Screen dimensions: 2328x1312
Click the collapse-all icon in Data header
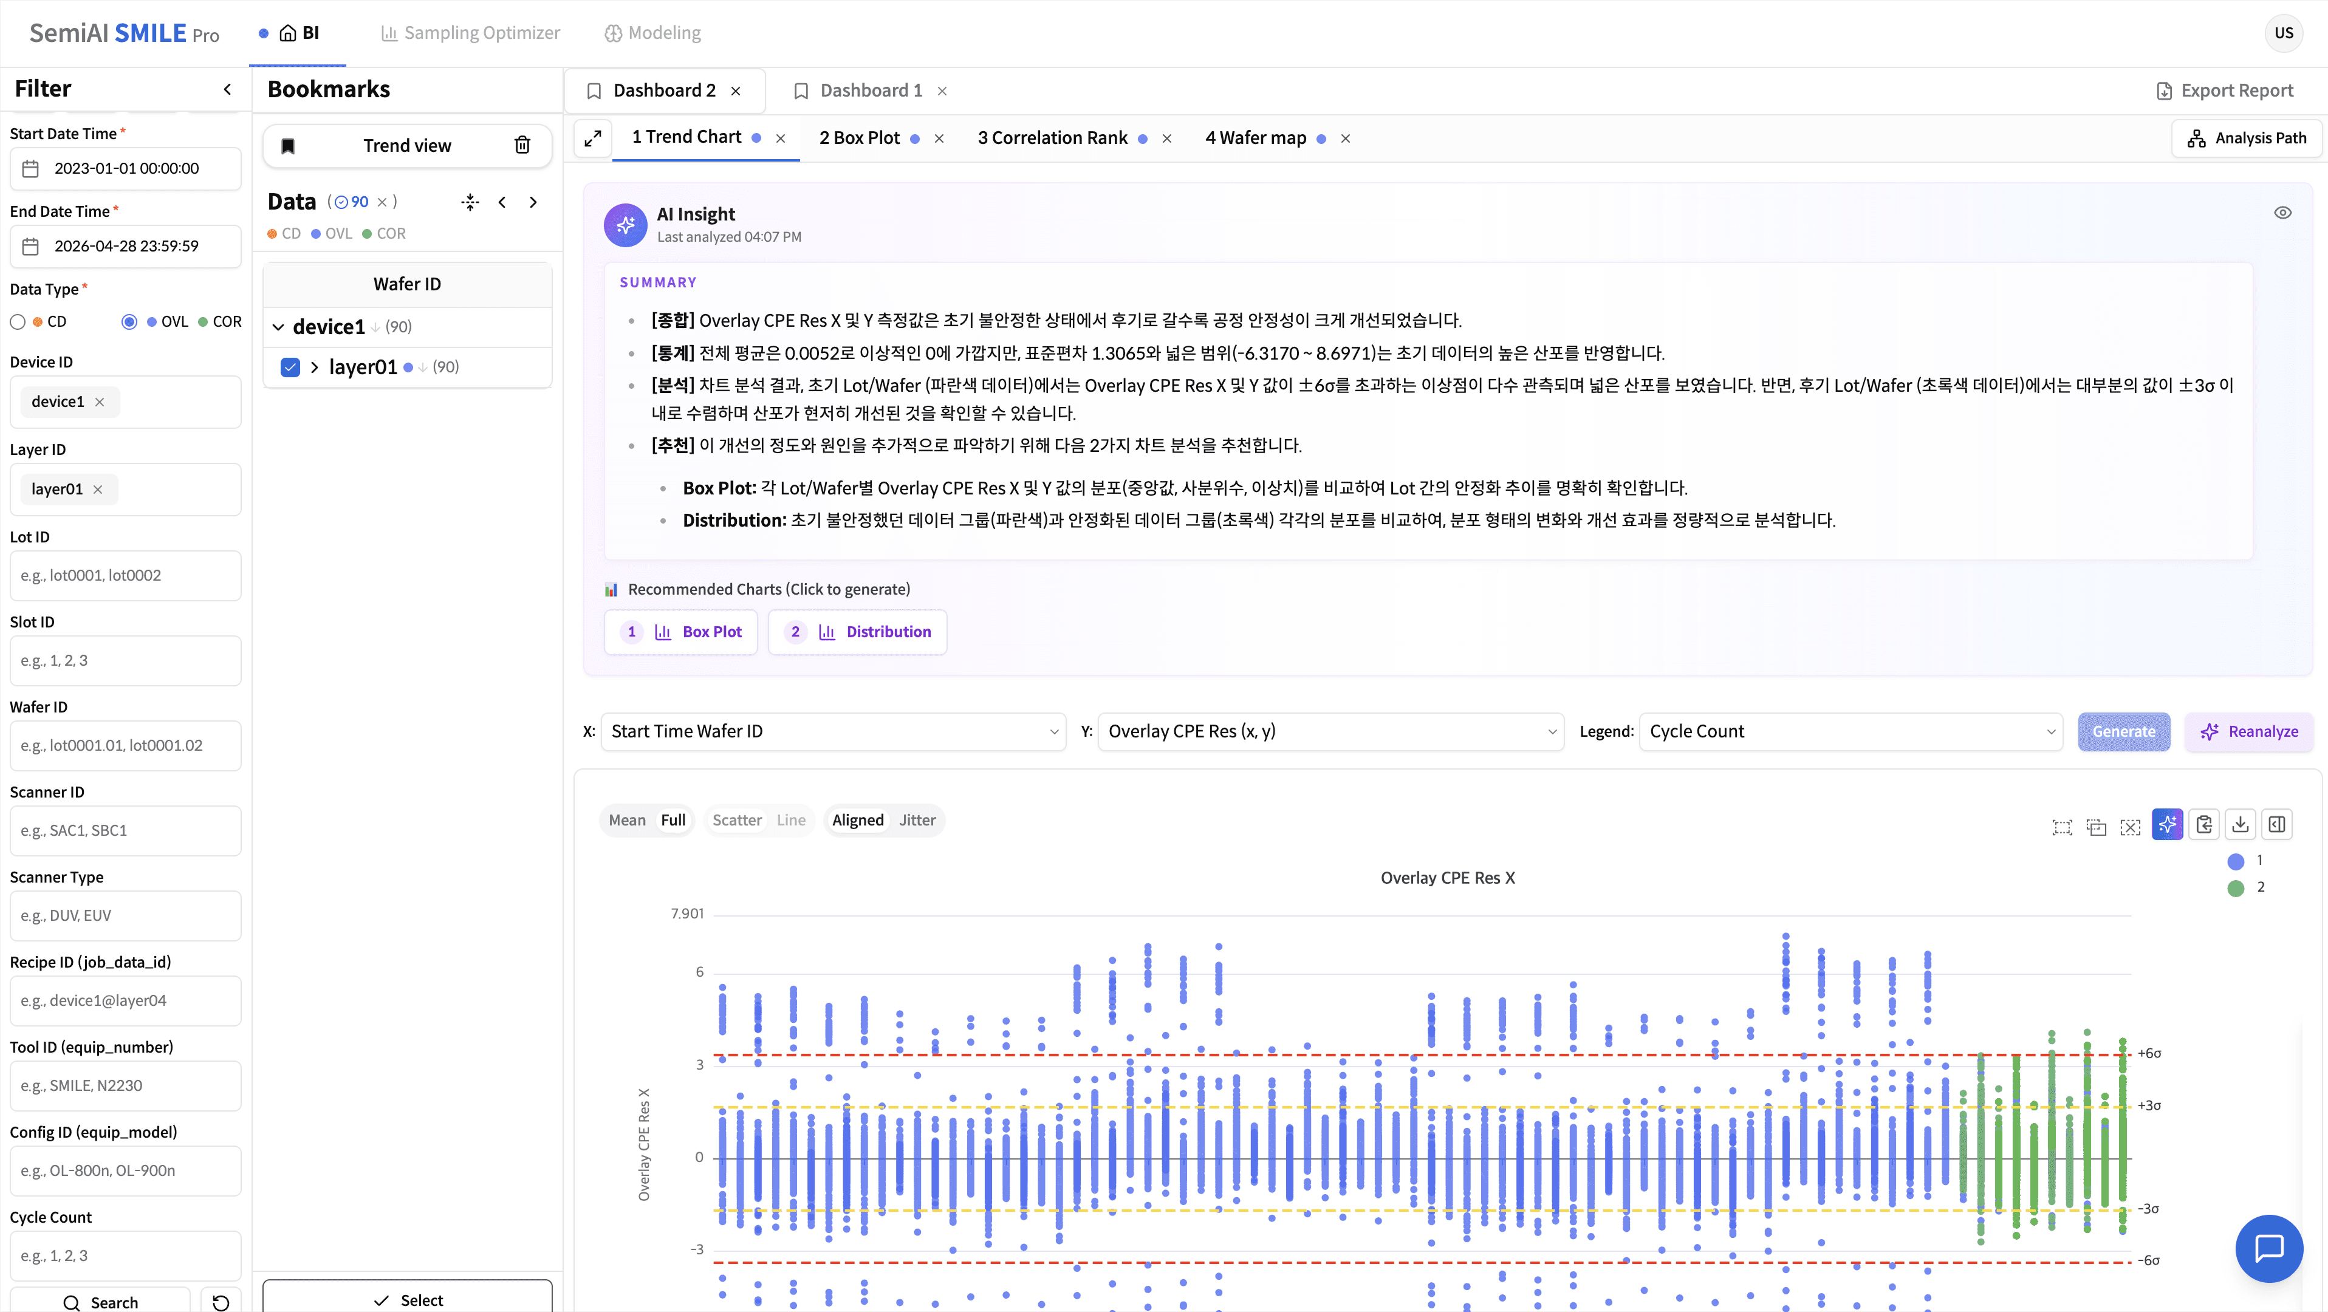click(470, 202)
